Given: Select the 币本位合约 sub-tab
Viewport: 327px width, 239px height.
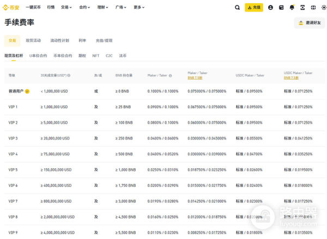Looking at the screenshot, I should coord(63,56).
